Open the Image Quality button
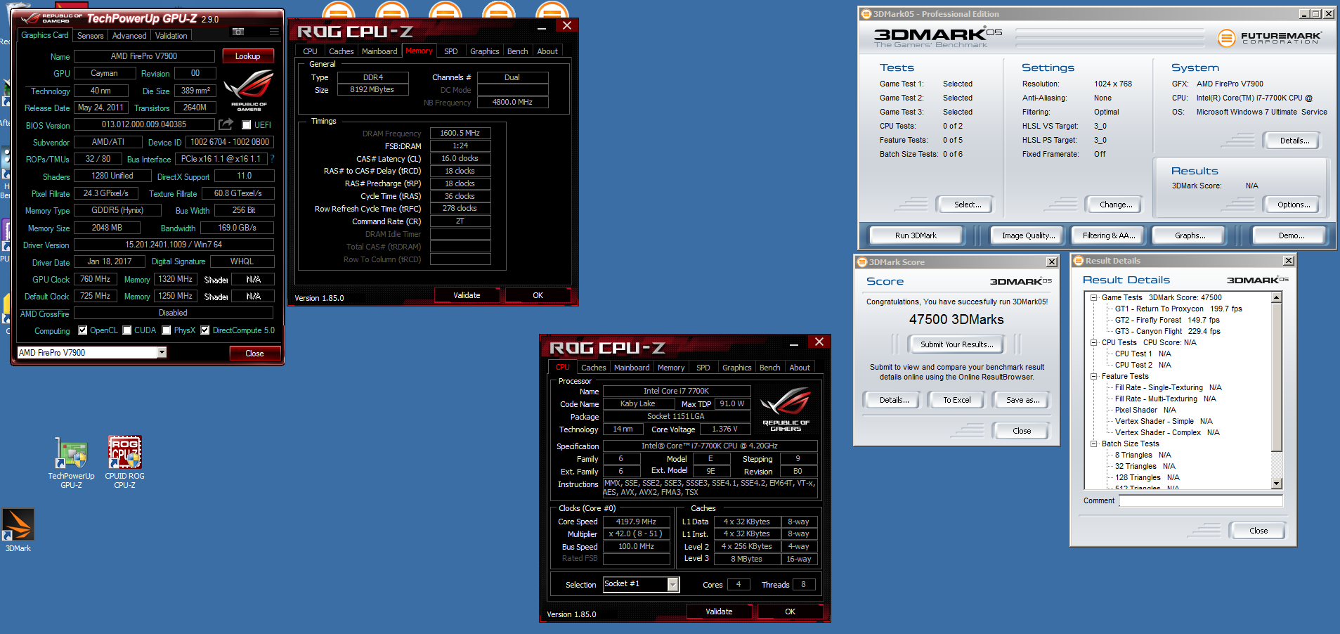 (1028, 235)
